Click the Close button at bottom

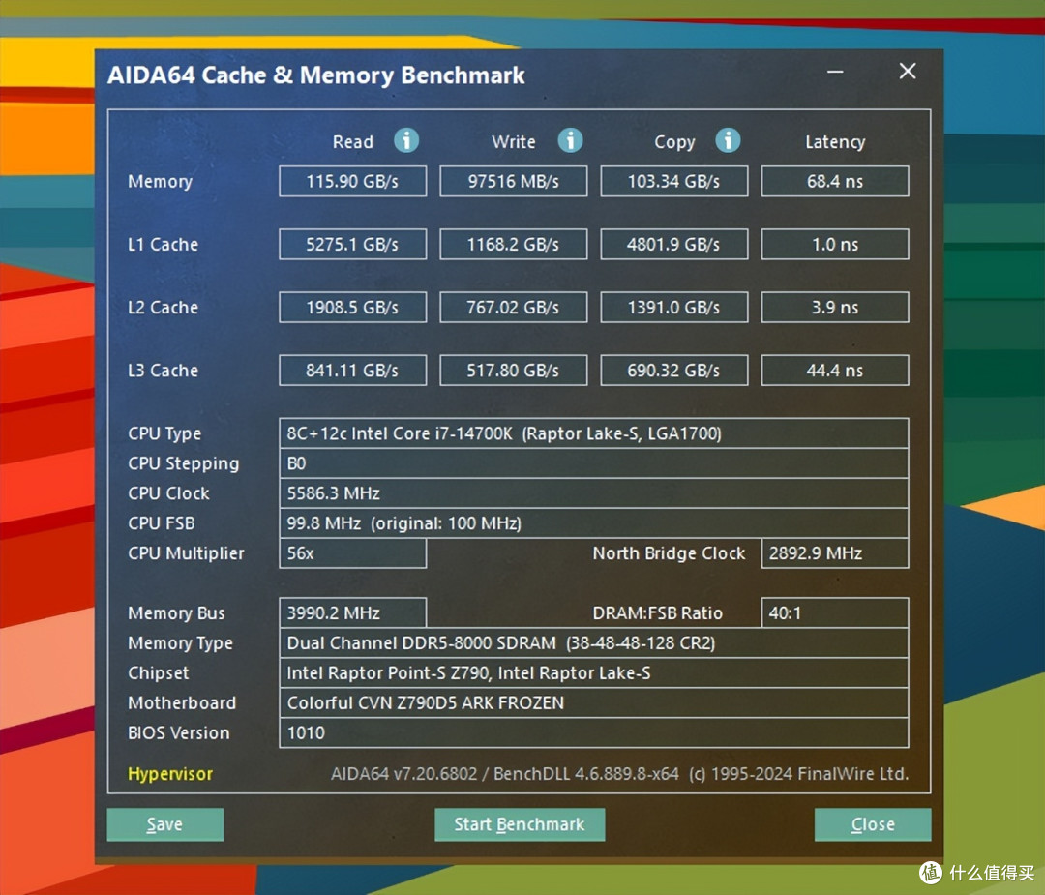(x=873, y=824)
